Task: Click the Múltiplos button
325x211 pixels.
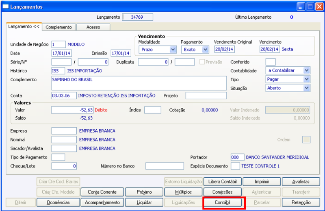Action: pos(184,192)
